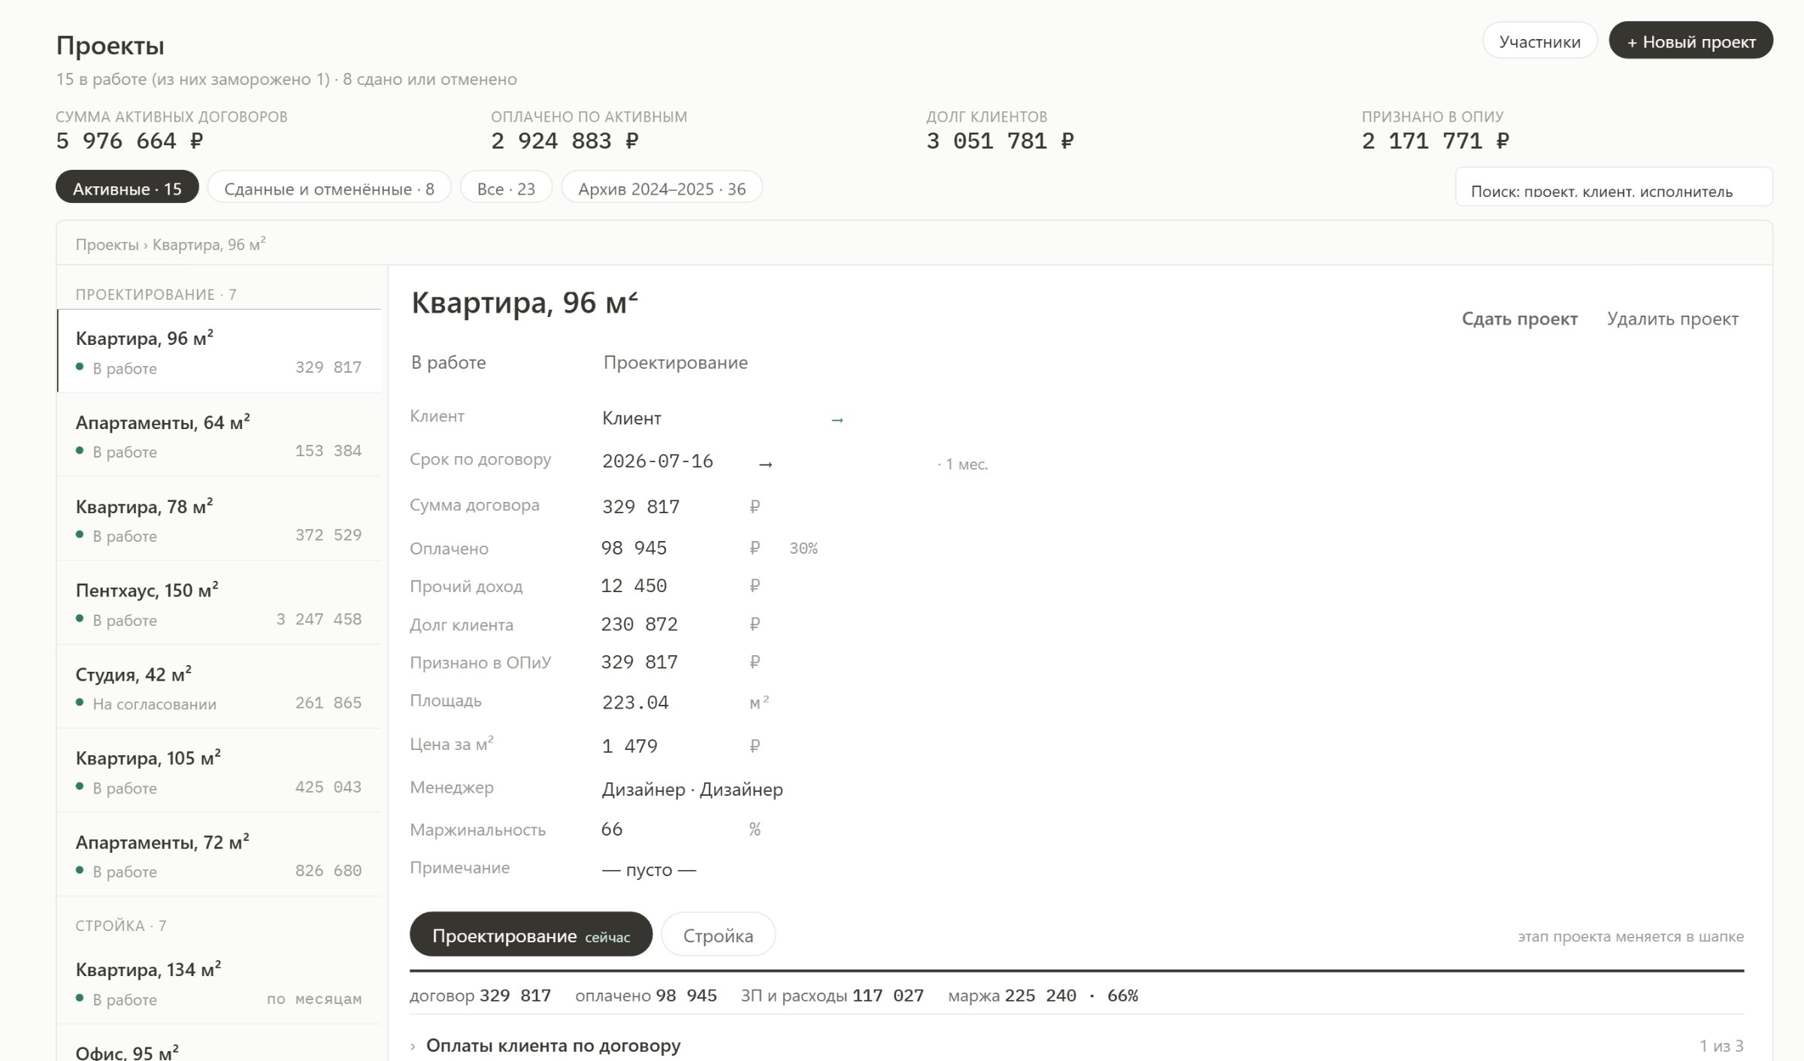The image size is (1804, 1061).
Task: Open Архив 2024–2025 · 36 tab
Action: click(x=661, y=188)
